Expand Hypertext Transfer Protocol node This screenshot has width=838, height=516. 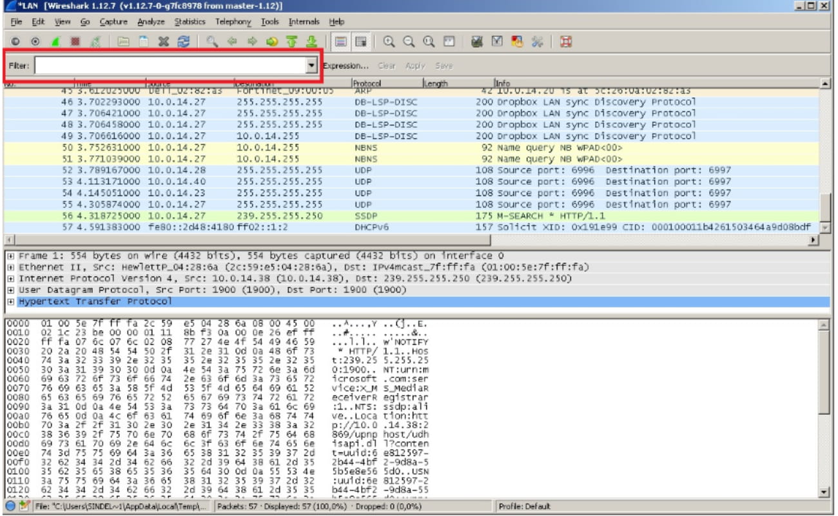click(x=10, y=301)
